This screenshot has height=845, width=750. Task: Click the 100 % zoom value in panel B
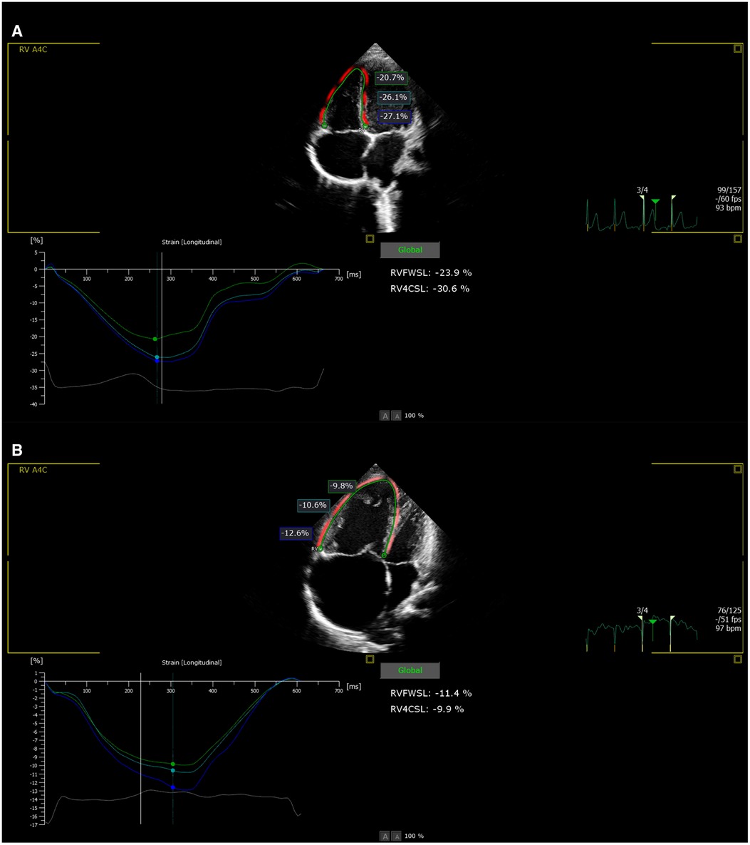414,836
